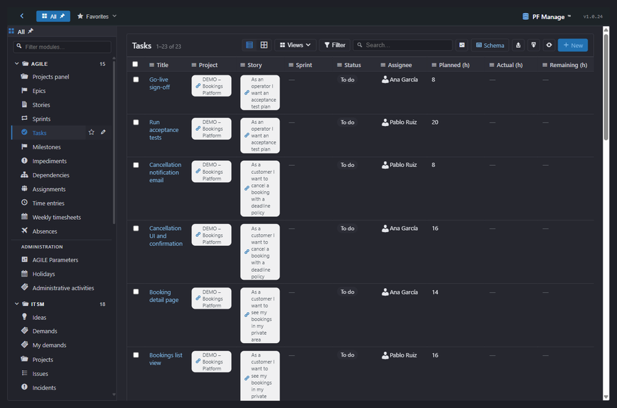The width and height of the screenshot is (617, 408).
Task: Click the New button
Action: tap(573, 45)
